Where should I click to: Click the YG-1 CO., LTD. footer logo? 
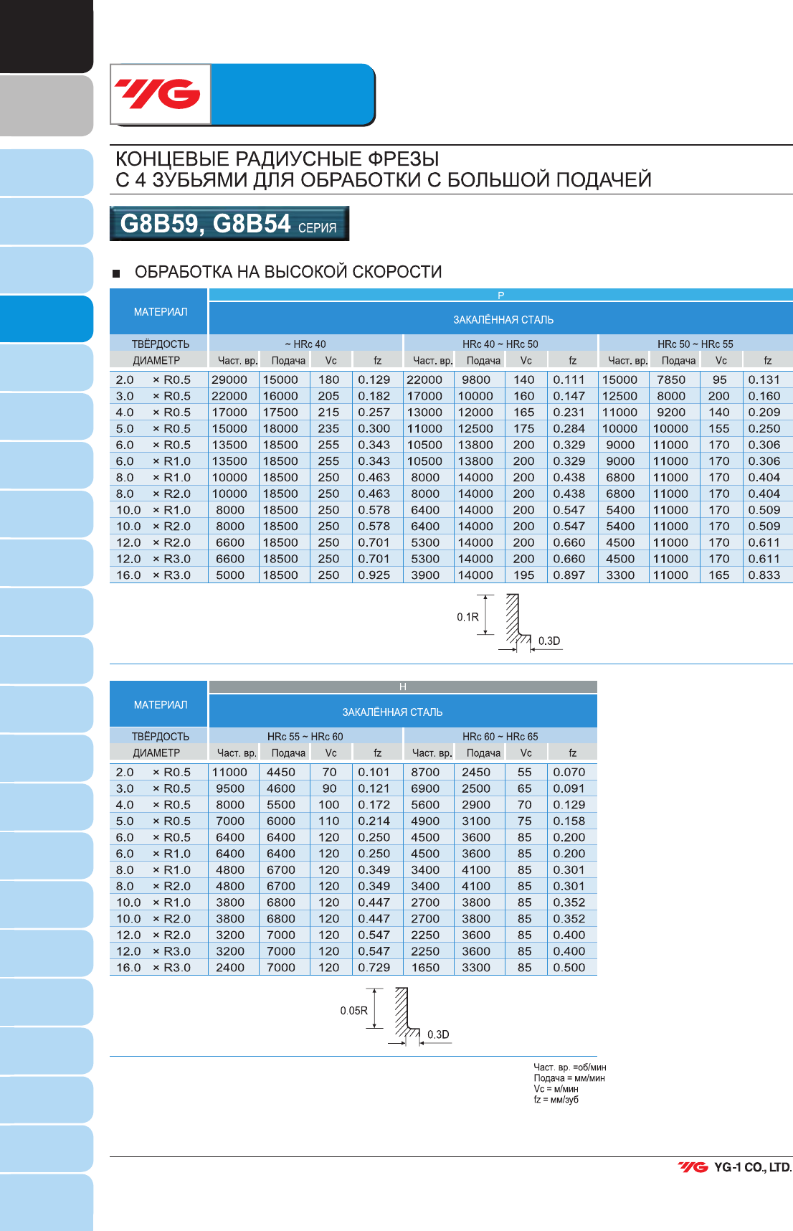coord(735,1167)
